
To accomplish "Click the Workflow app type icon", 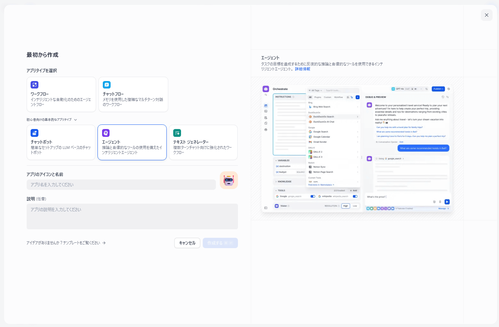I will click(x=34, y=85).
